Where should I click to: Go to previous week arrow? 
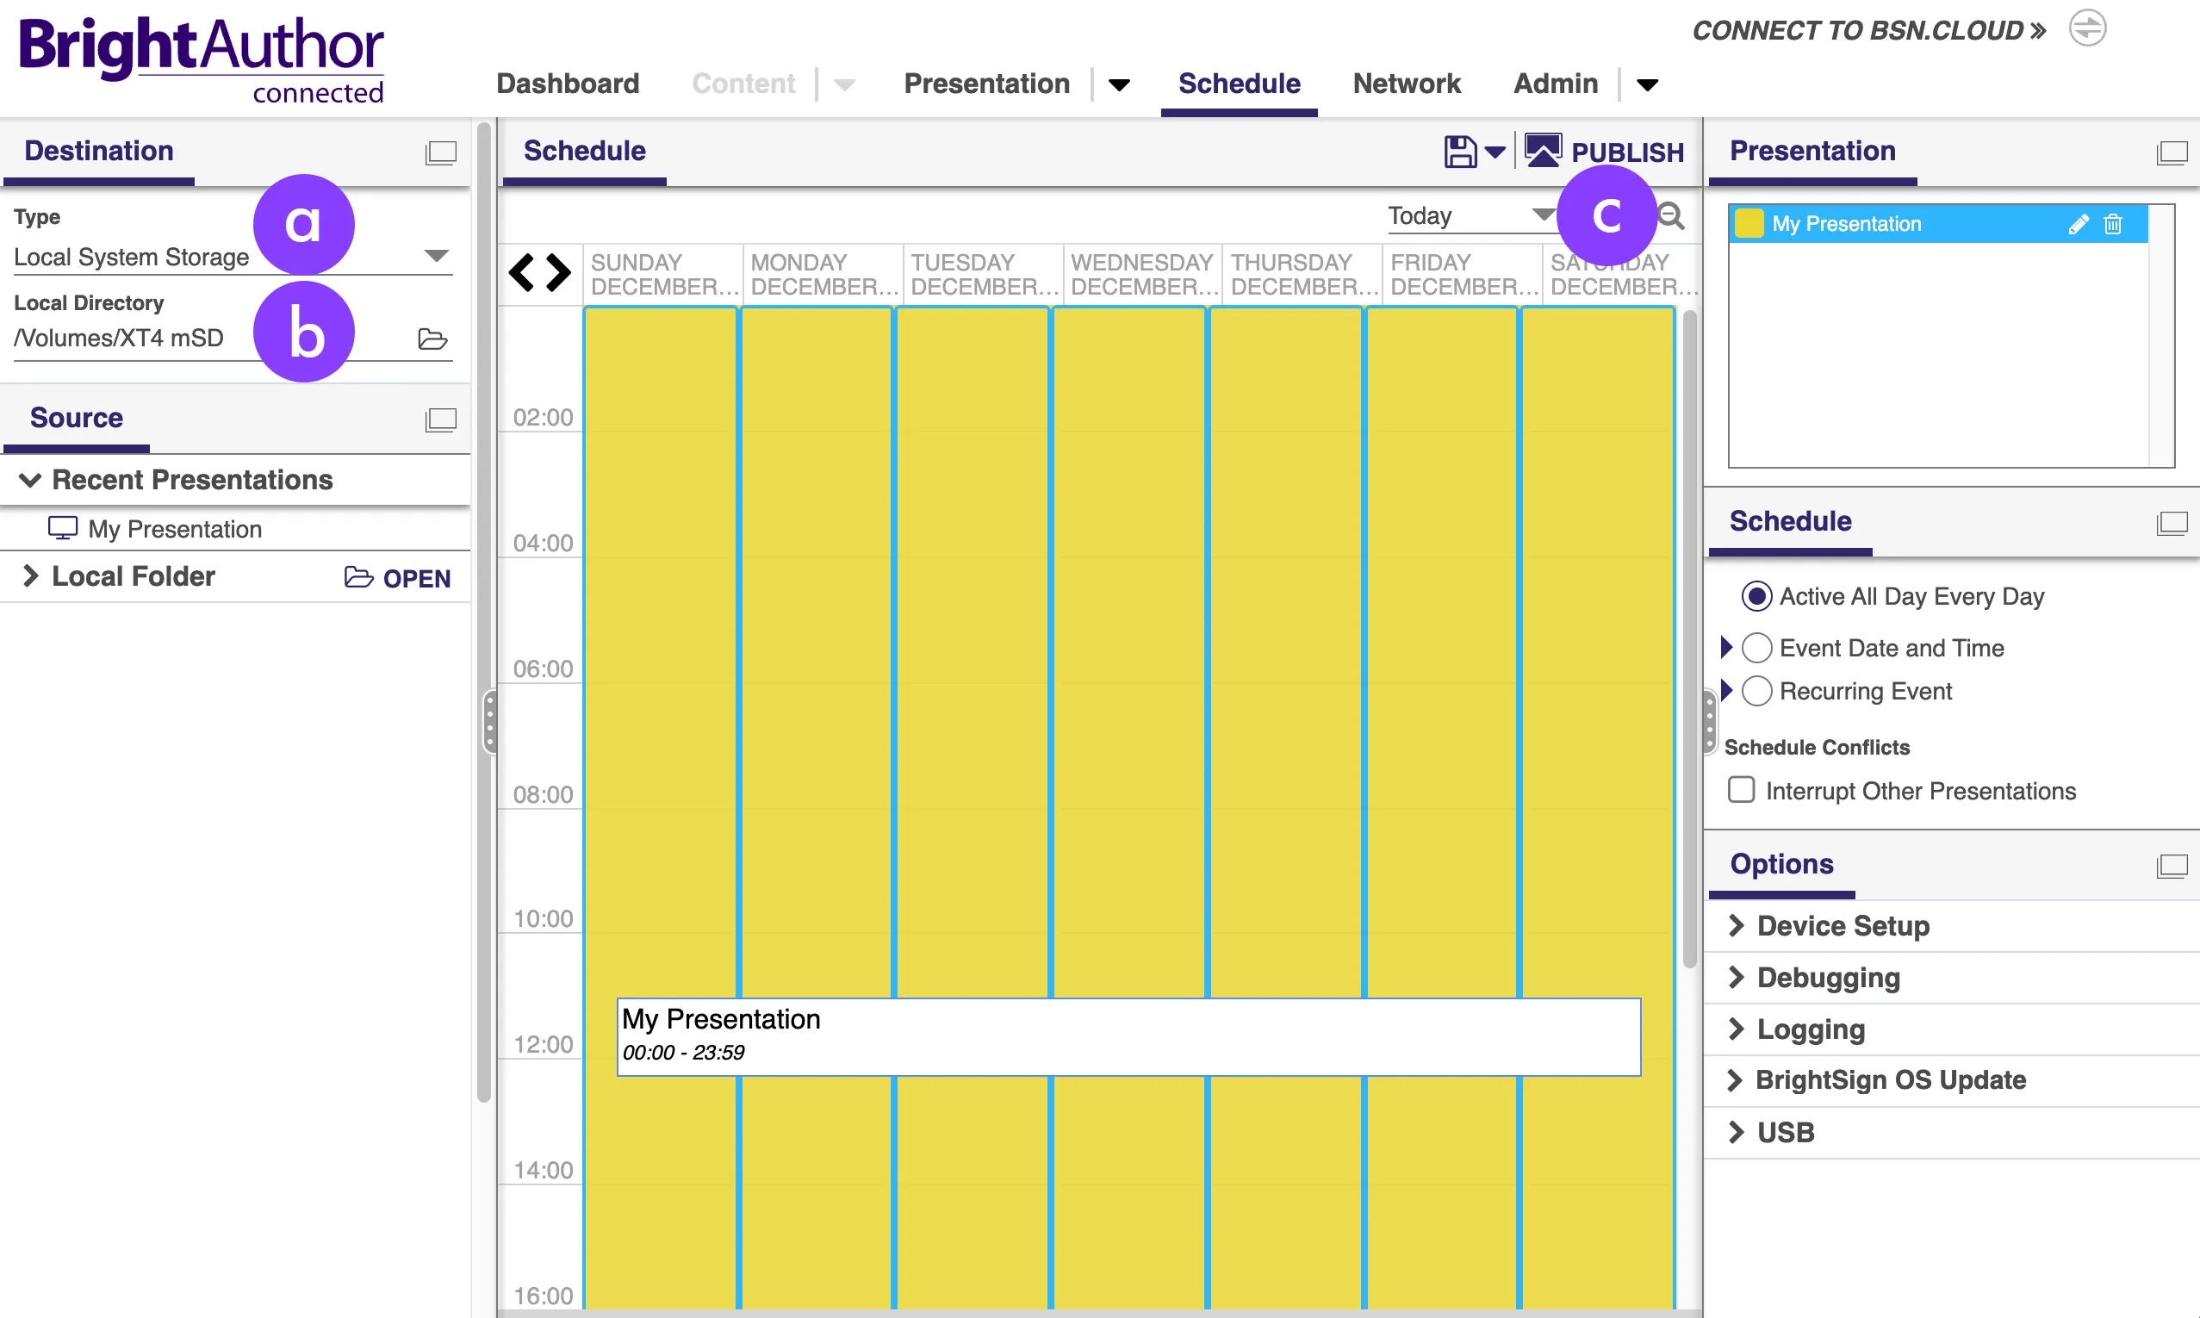point(522,273)
